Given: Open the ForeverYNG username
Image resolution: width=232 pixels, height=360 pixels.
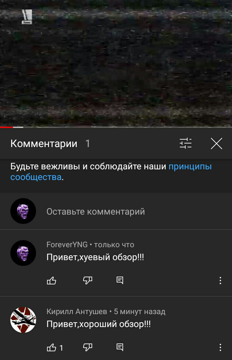Looking at the screenshot, I should click(67, 245).
